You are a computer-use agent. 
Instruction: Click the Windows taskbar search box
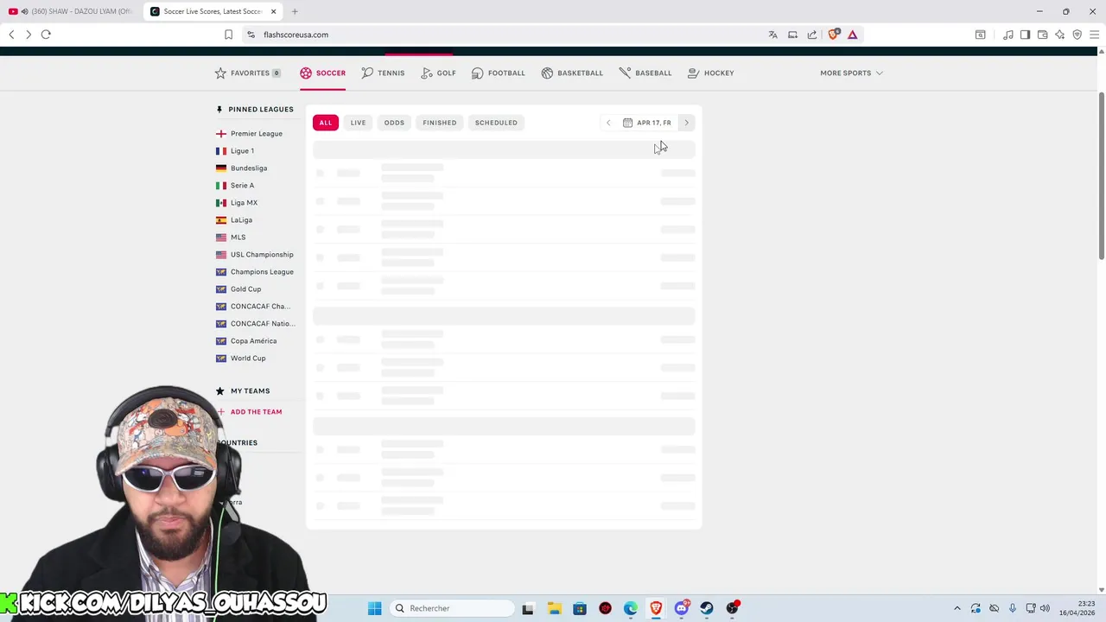[451, 608]
